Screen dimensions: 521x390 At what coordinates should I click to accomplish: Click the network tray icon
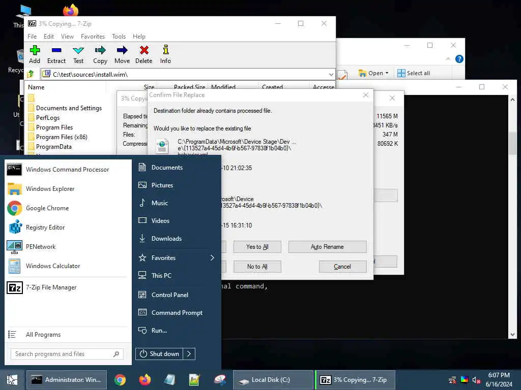452,380
